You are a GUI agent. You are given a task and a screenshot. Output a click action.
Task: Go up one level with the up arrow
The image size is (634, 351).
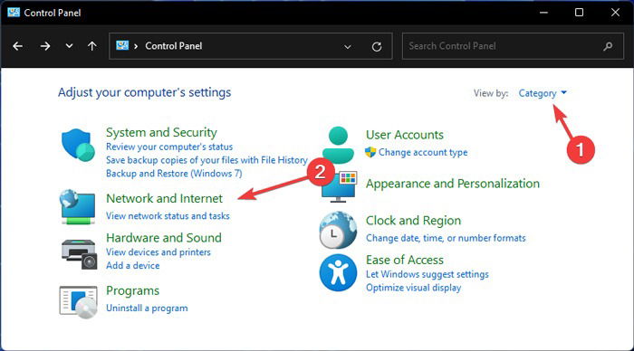(92, 46)
